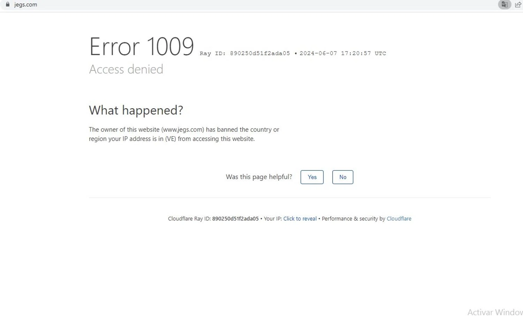Click the footer Cloudflare Ray ID value

[235, 219]
